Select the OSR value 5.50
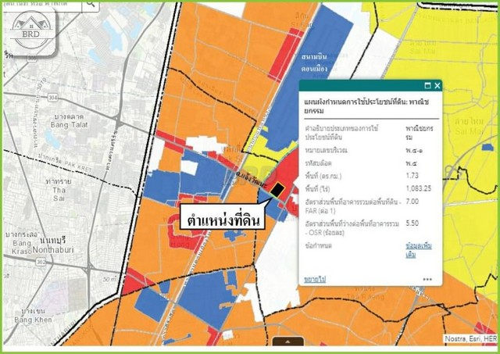This screenshot has width=500, height=354. (x=412, y=223)
